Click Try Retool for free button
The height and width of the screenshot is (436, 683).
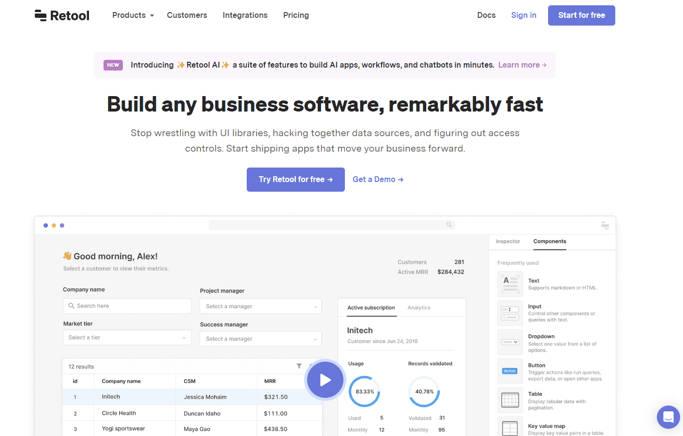[x=296, y=180]
